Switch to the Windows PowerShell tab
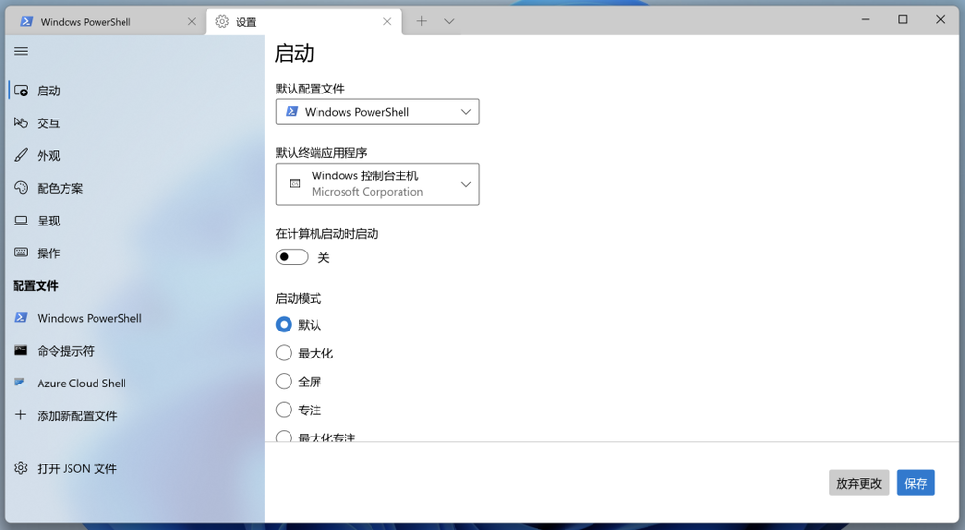The width and height of the screenshot is (965, 530). [x=105, y=21]
